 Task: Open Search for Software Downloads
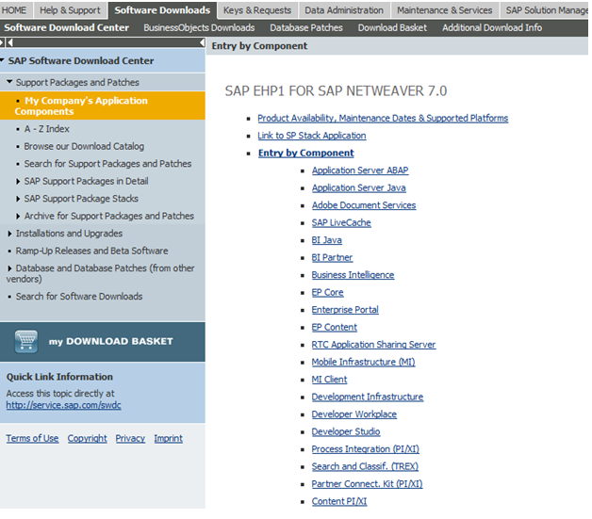[79, 297]
